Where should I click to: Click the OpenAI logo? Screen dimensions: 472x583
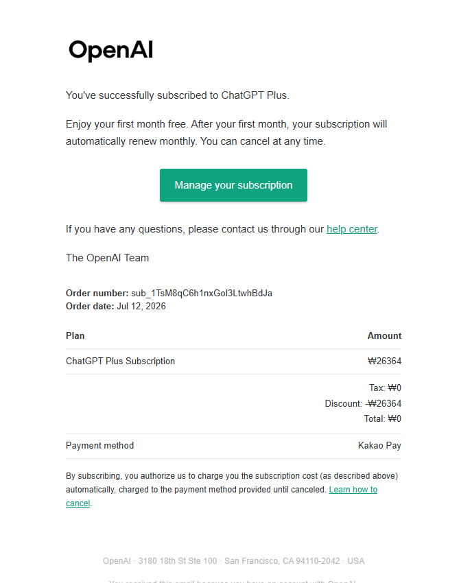click(x=111, y=50)
